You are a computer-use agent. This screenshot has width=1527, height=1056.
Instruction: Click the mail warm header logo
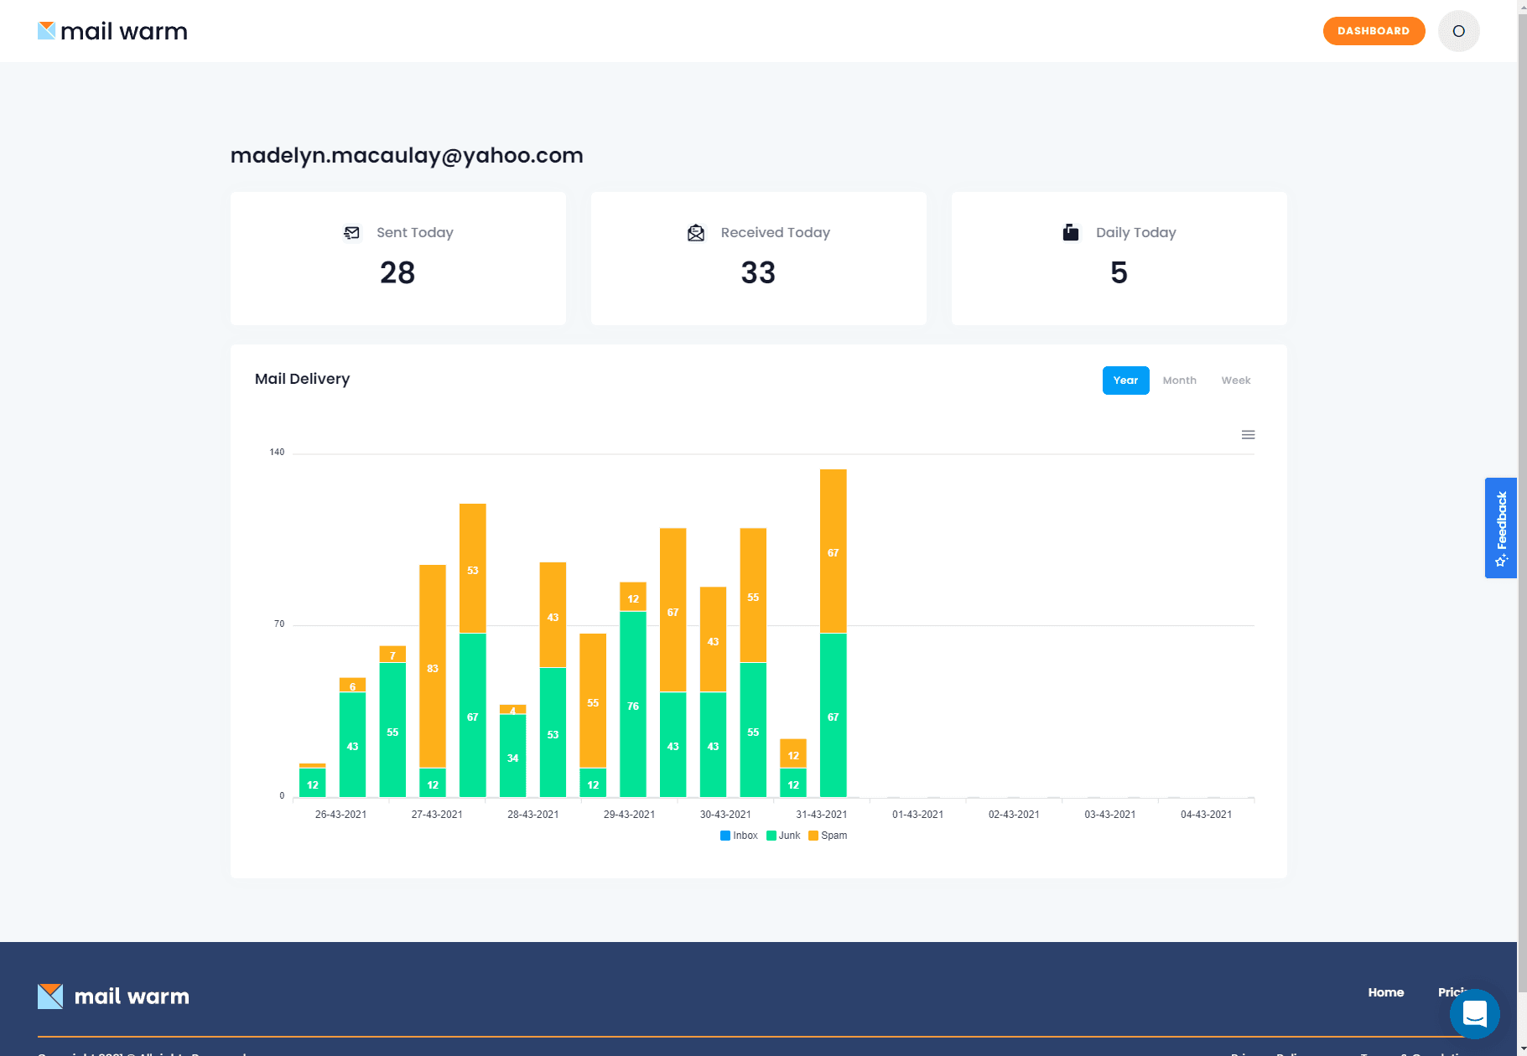pos(112,31)
